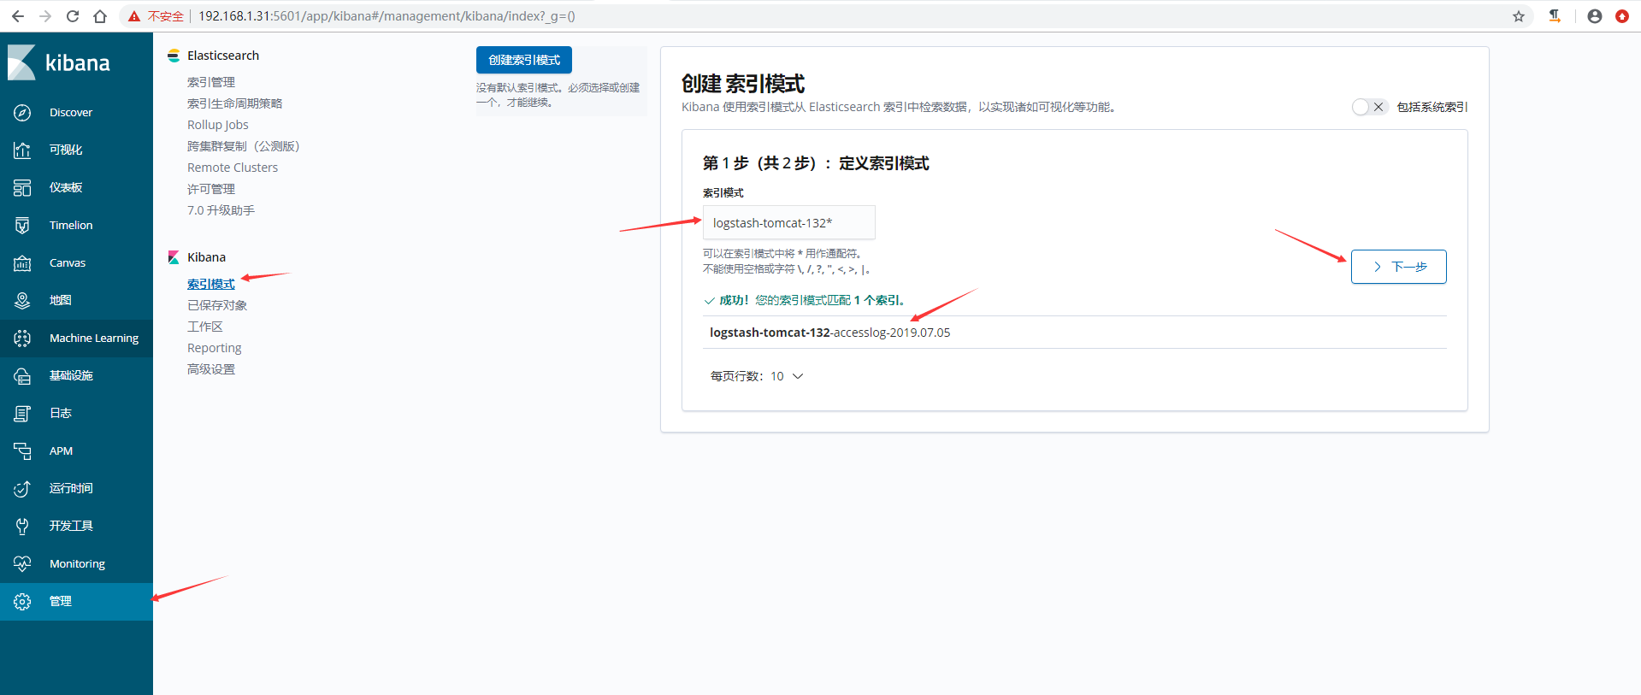
Task: Click the not-secure warning icon
Action: [134, 16]
